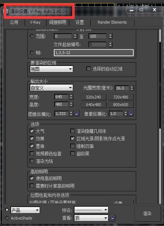Click the render setup window title icon
This screenshot has height=226, width=164.
pyautogui.click(x=7, y=11)
